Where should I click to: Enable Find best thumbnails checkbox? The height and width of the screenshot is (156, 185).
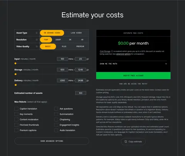click(16, 125)
